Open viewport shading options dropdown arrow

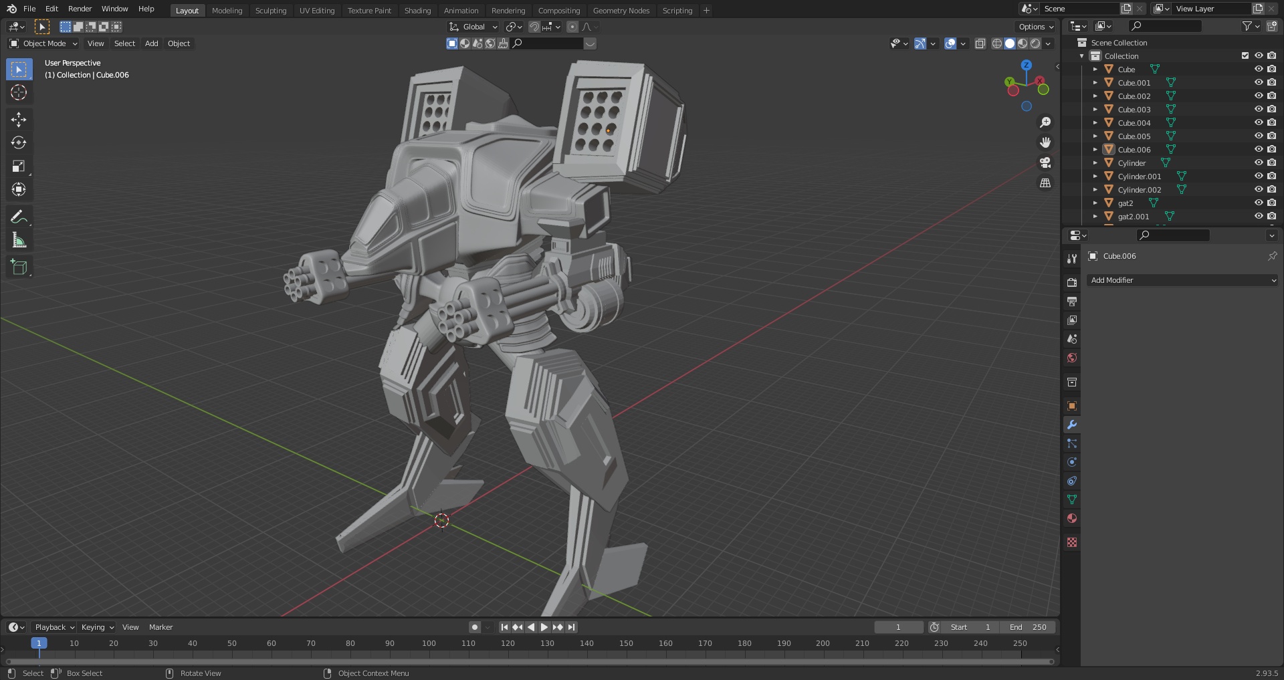click(x=1048, y=43)
